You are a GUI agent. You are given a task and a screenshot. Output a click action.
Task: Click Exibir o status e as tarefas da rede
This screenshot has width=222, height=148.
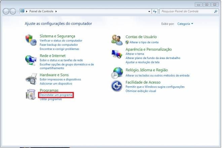tap(61, 60)
